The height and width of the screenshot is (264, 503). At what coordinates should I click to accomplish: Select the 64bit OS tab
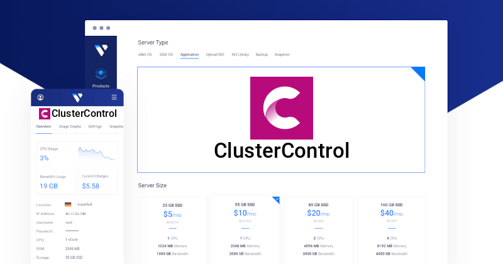146,55
